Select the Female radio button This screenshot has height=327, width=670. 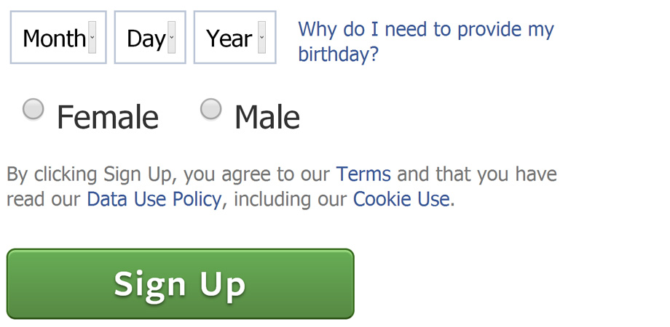pos(33,110)
